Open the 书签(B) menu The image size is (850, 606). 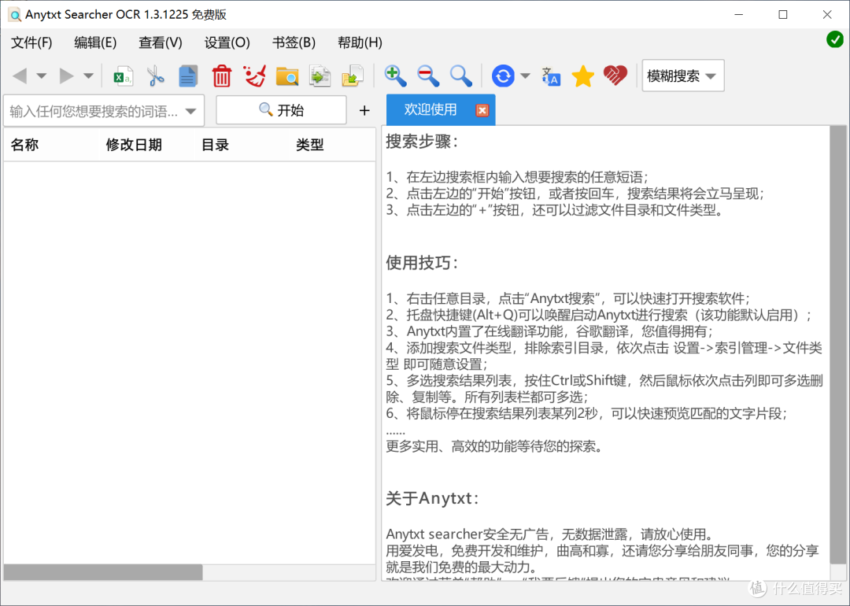click(294, 42)
